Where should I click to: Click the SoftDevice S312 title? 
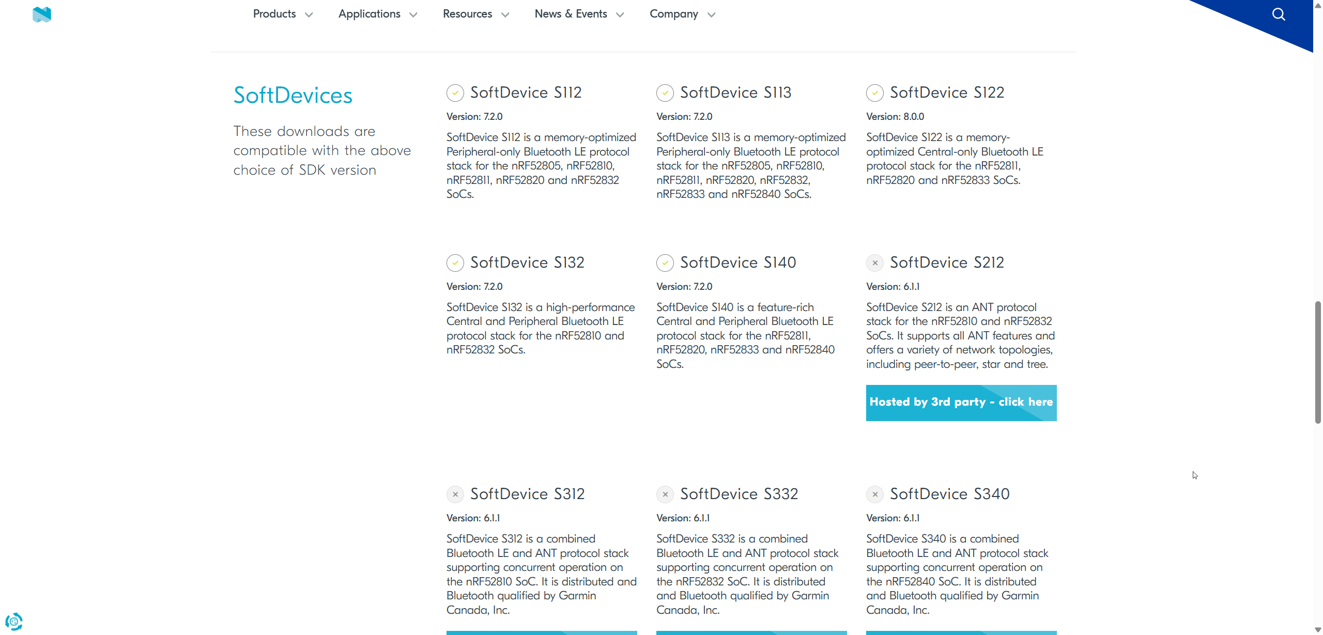[x=528, y=494]
